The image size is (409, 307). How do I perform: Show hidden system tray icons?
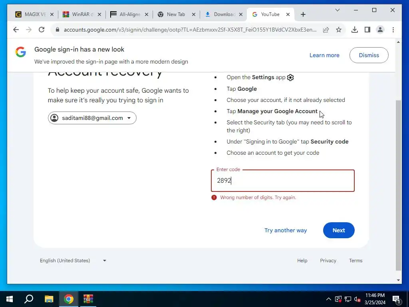(x=329, y=299)
